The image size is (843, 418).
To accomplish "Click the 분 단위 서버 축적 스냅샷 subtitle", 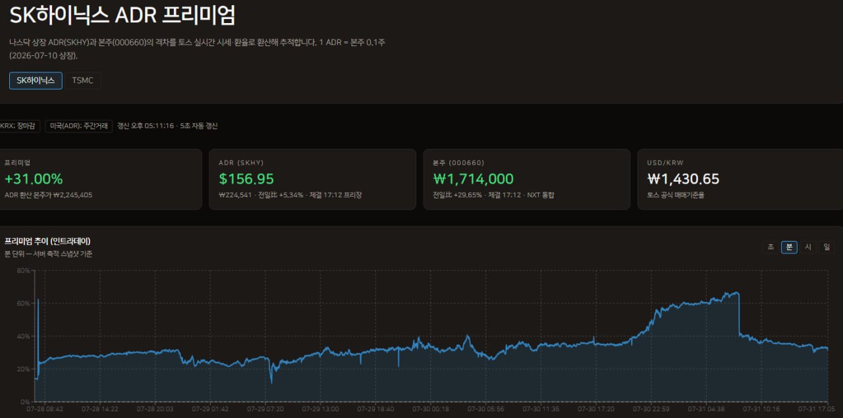I will (49, 254).
